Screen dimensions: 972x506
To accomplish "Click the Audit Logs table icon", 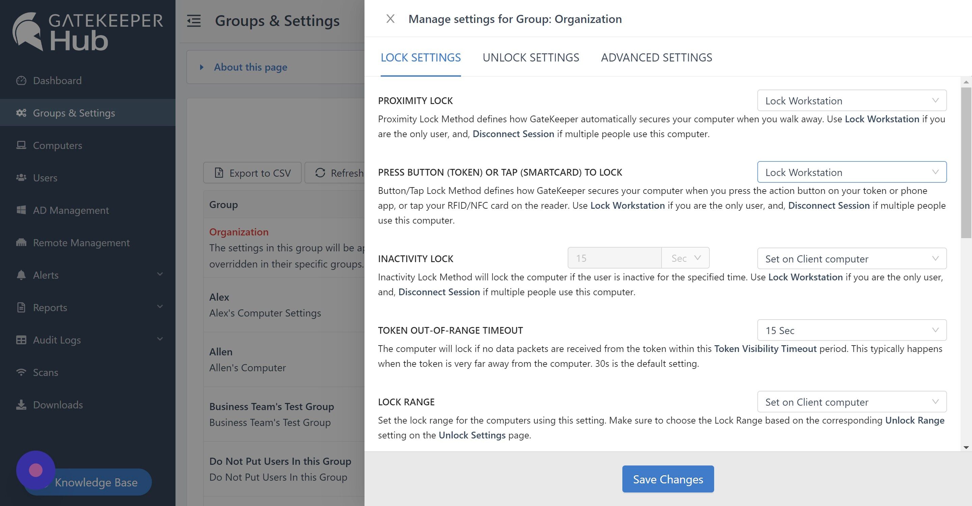I will (21, 340).
